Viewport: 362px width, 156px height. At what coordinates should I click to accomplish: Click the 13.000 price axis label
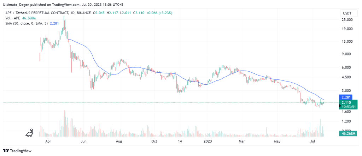click(346, 42)
